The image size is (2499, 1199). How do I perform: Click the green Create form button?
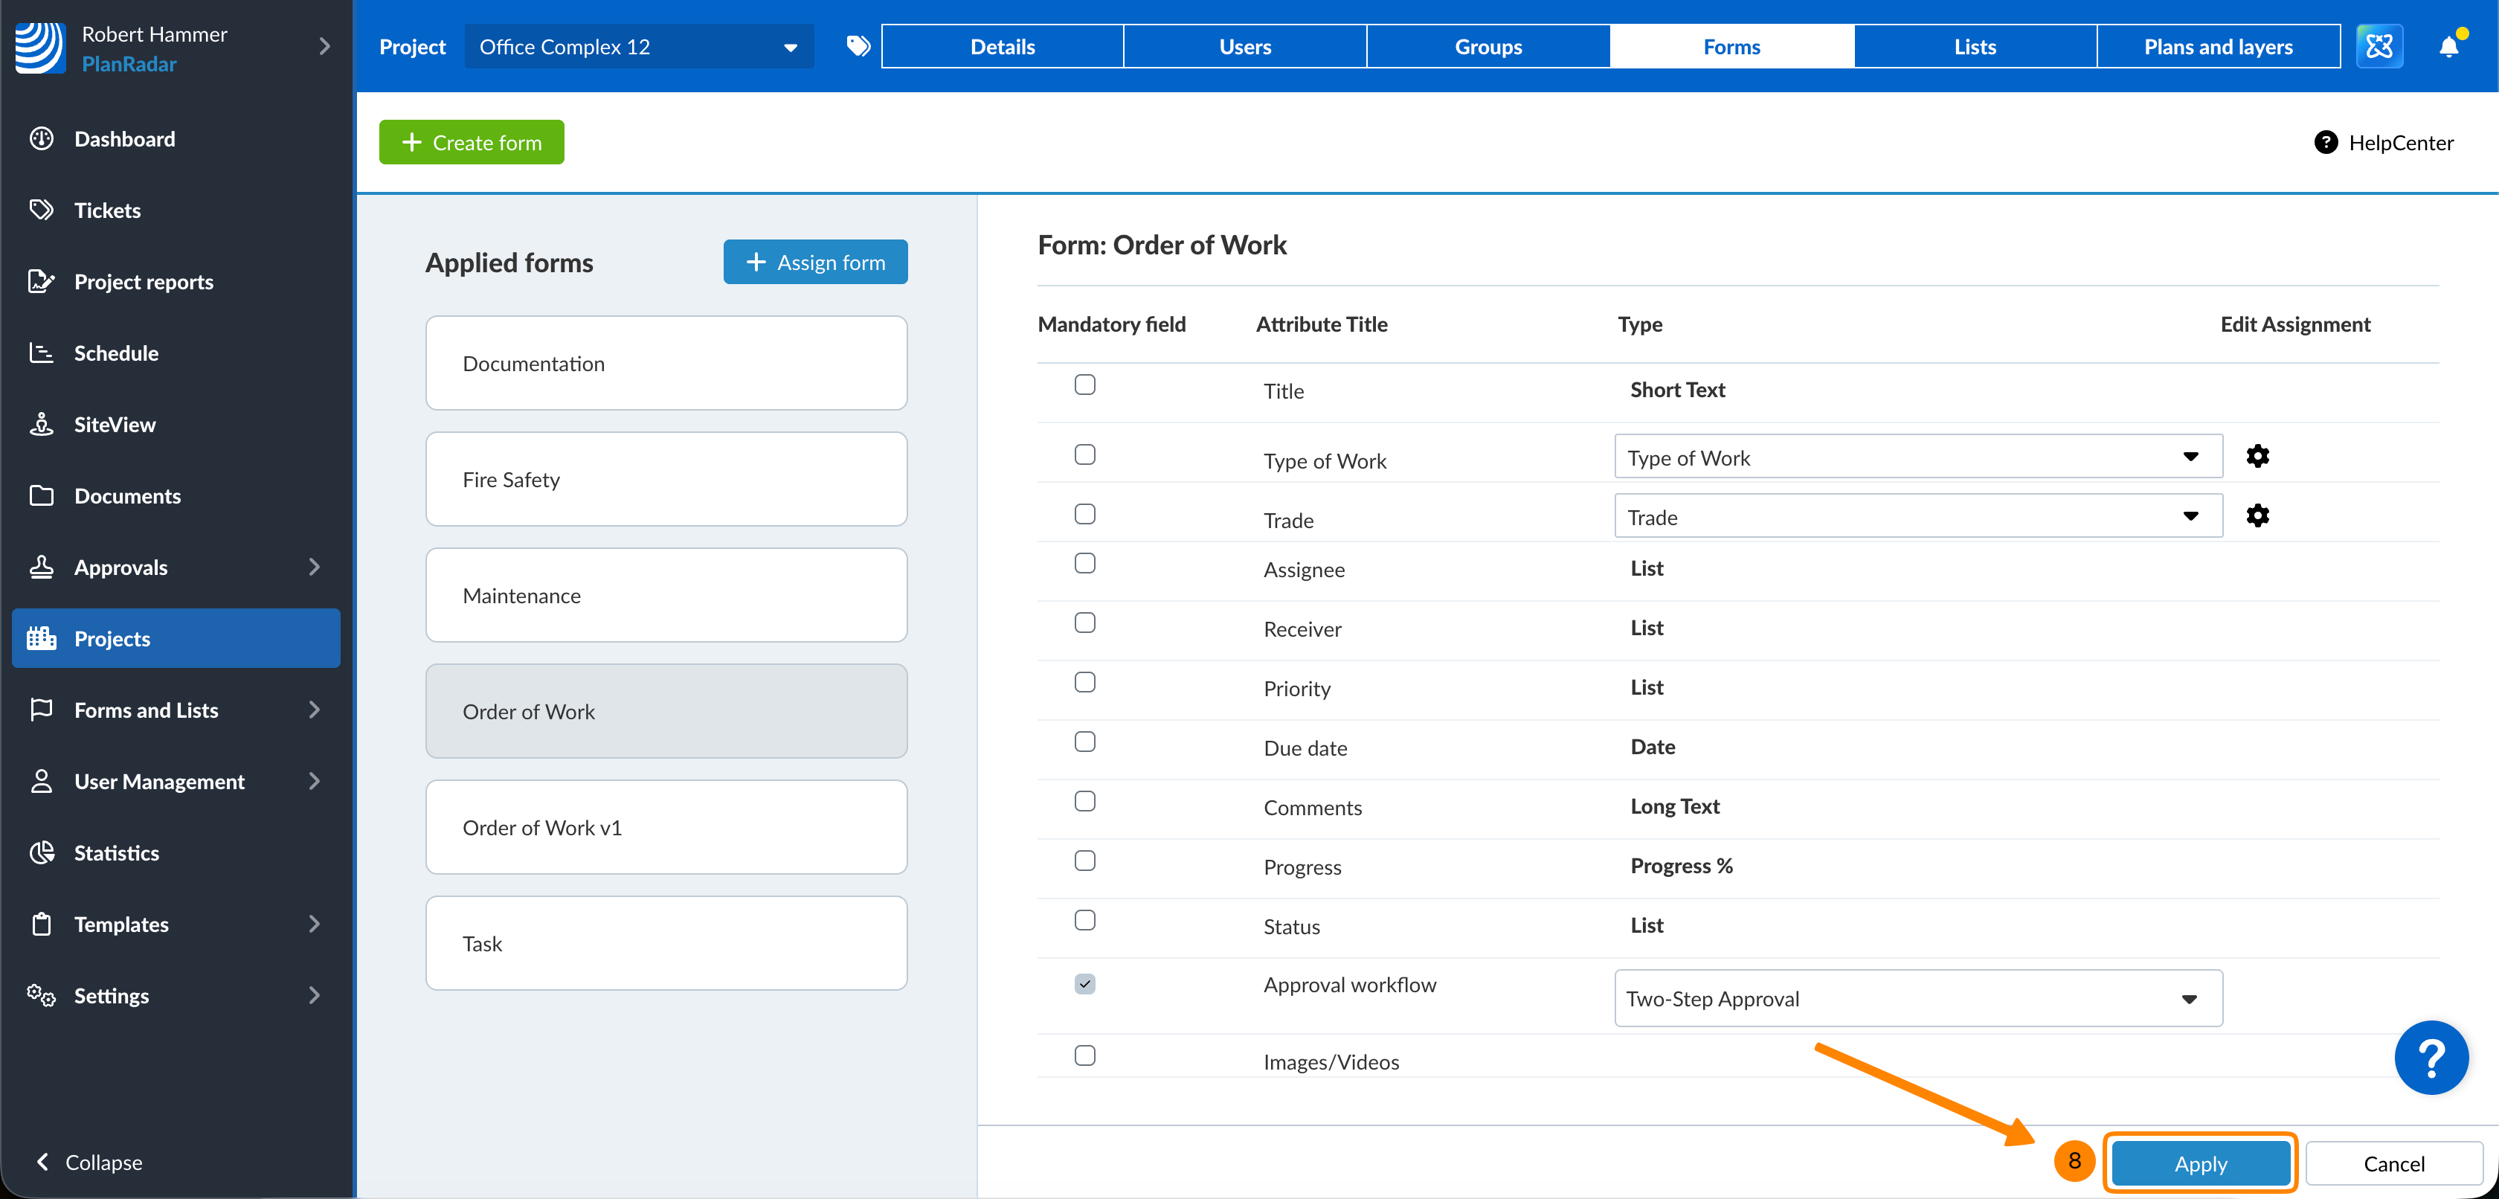[472, 143]
